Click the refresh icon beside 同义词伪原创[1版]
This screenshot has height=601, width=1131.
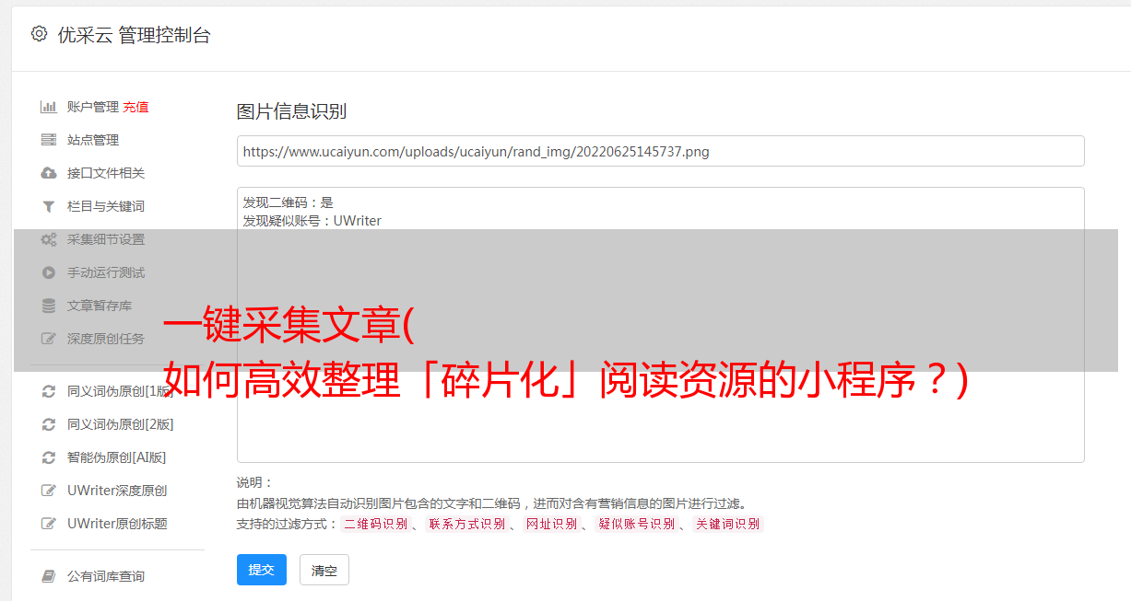click(49, 391)
